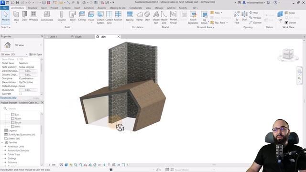This screenshot has width=306, height=172.
Task: Click the Tag Room tool
Action: click(204, 18)
